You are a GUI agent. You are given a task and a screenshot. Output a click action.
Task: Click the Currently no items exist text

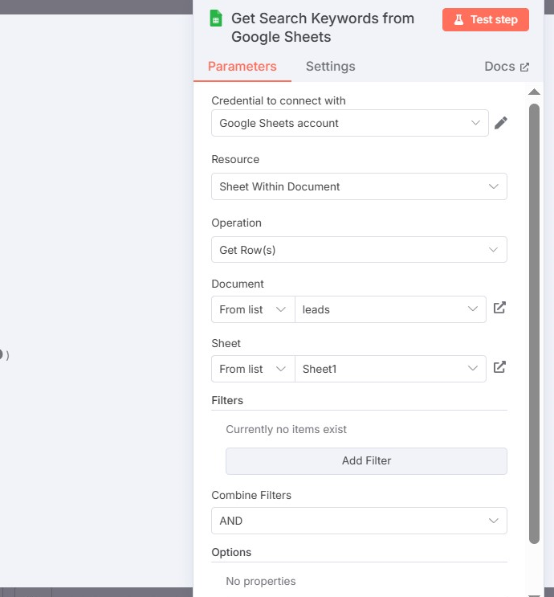tap(286, 430)
